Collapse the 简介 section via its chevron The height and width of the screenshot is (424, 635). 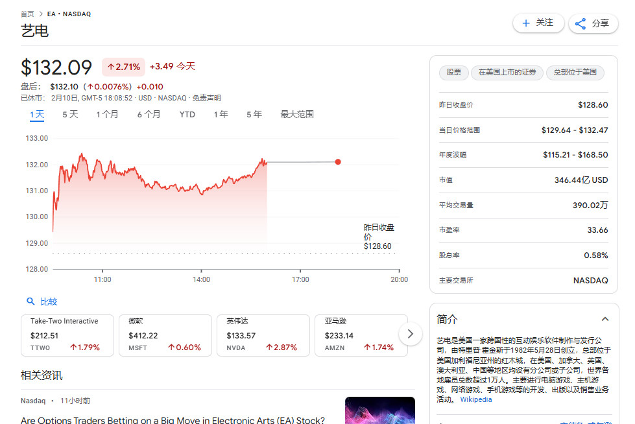click(605, 319)
